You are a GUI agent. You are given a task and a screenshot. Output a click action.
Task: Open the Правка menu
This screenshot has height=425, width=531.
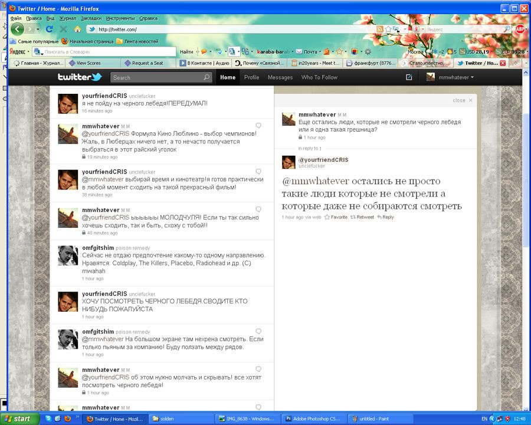coord(34,18)
